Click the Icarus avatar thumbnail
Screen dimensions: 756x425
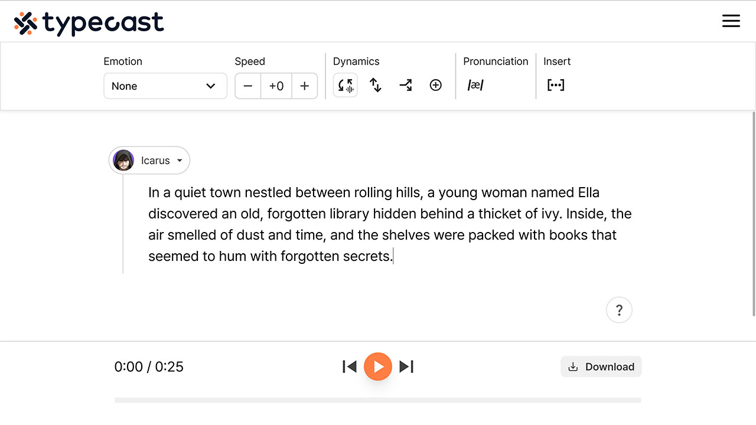point(123,160)
